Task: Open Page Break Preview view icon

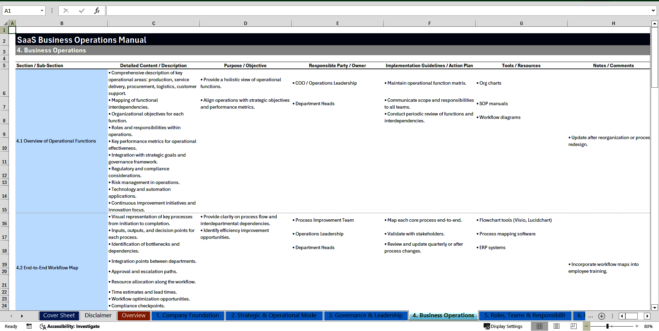Action: (573, 326)
